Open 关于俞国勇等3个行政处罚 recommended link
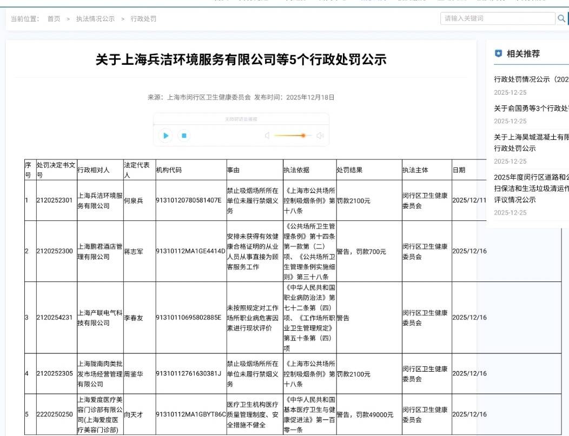Viewport: 569px width, 436px height. pyautogui.click(x=531, y=108)
